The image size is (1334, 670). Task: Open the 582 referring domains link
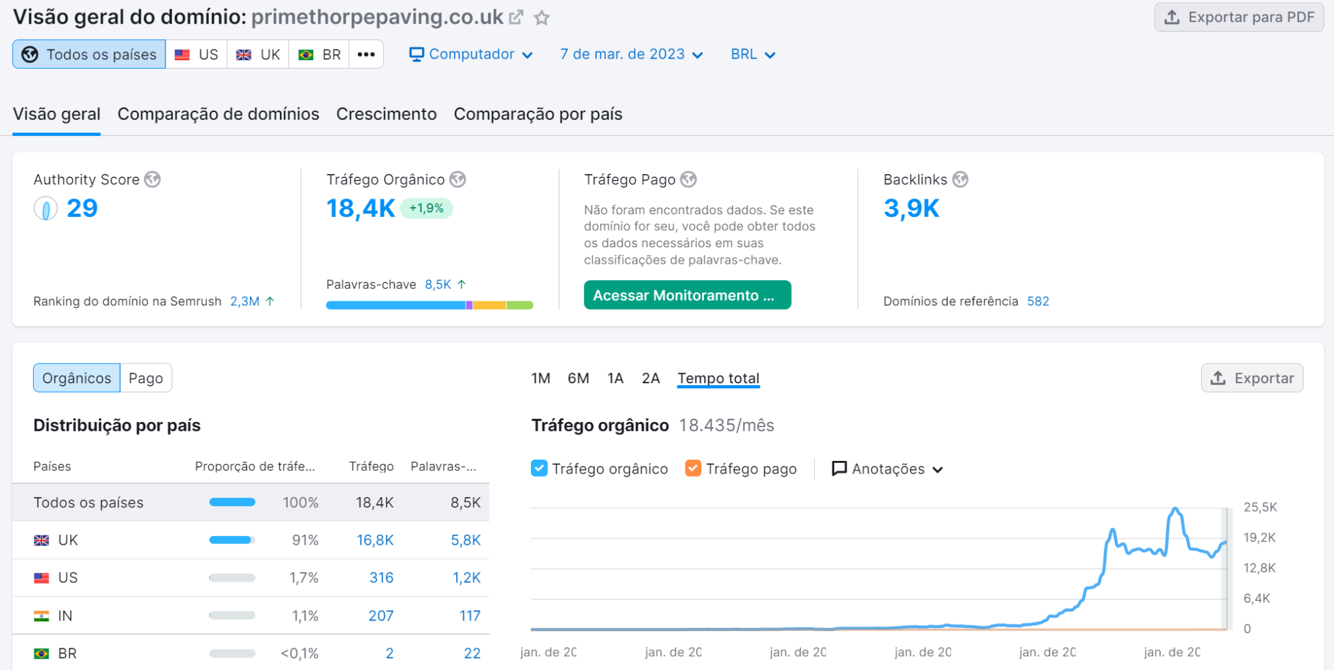1038,301
